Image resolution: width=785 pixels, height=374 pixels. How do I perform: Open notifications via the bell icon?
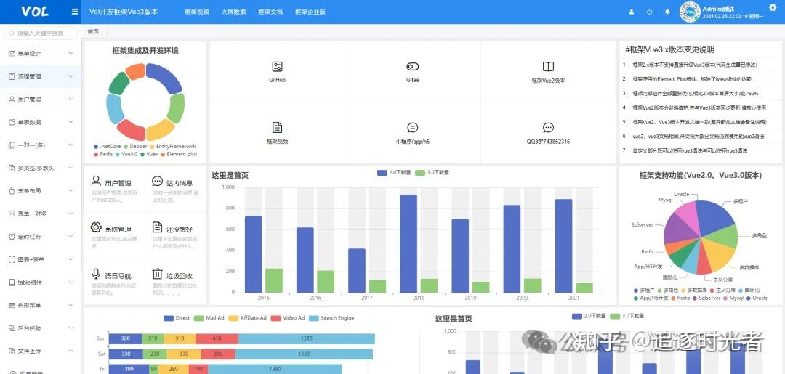(667, 12)
